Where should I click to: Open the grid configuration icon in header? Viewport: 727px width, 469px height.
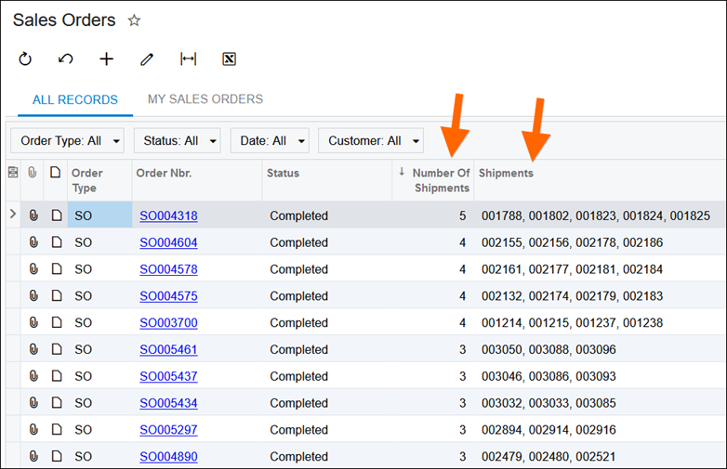13,173
